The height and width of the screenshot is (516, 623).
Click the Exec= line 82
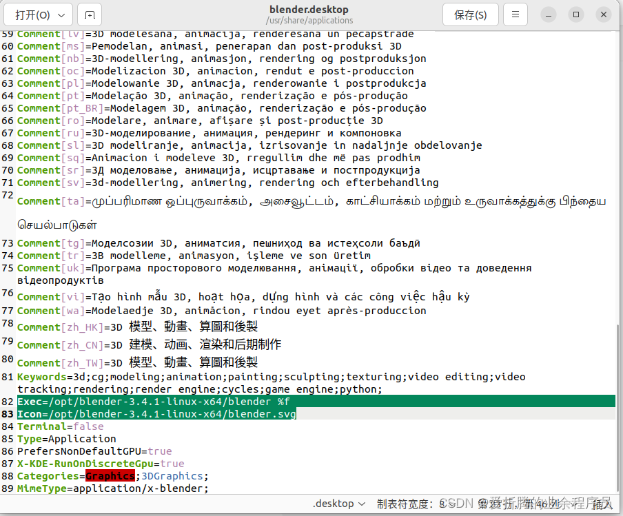[154, 402]
